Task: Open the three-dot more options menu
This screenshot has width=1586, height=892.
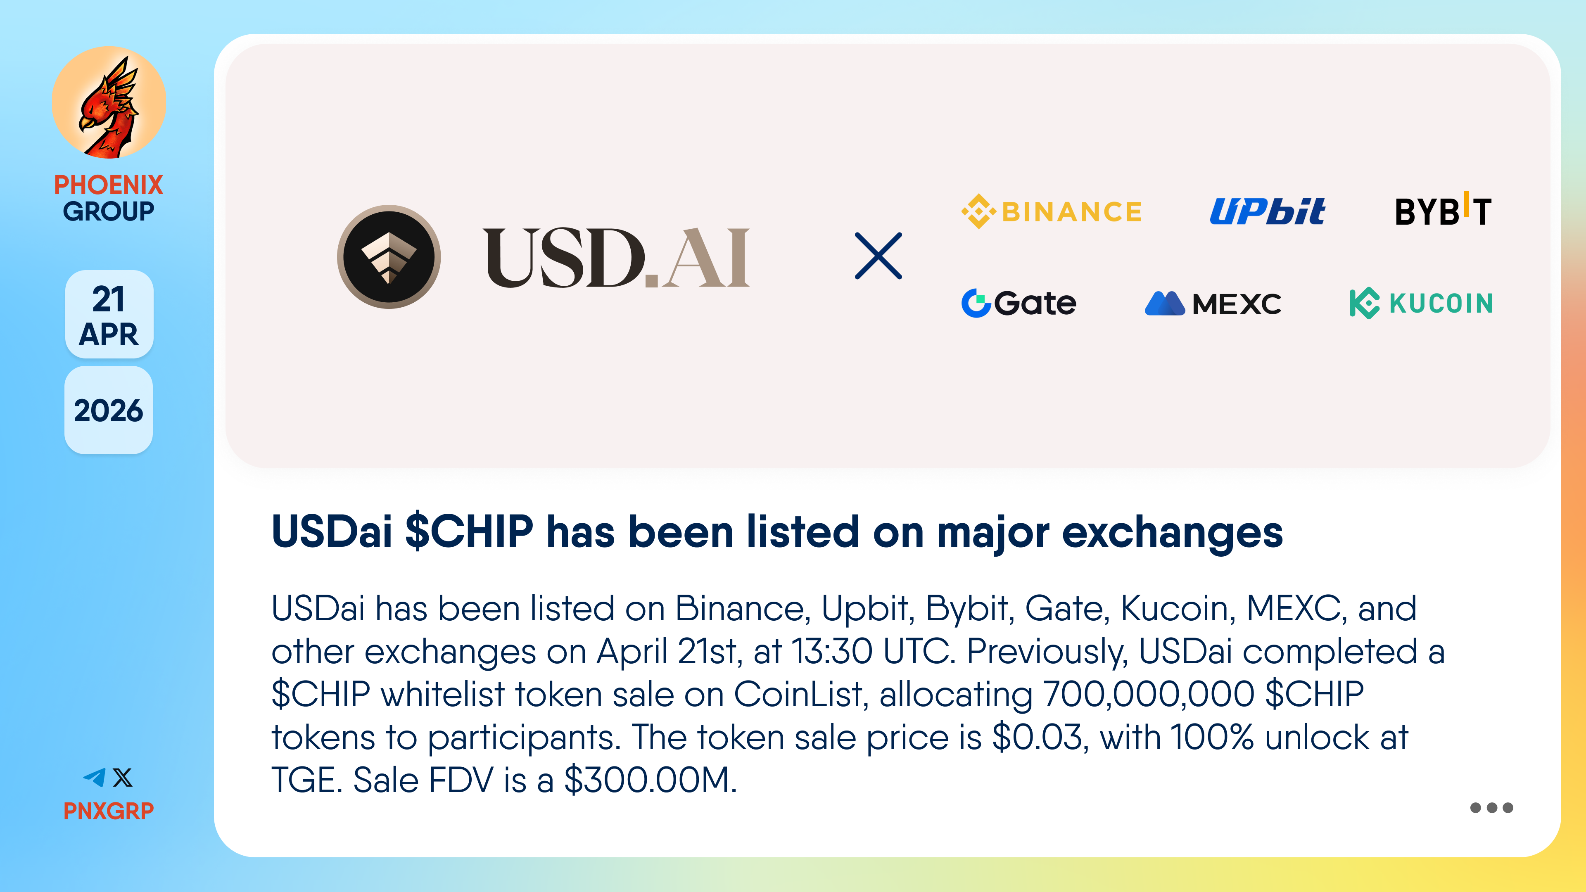Action: pyautogui.click(x=1491, y=808)
